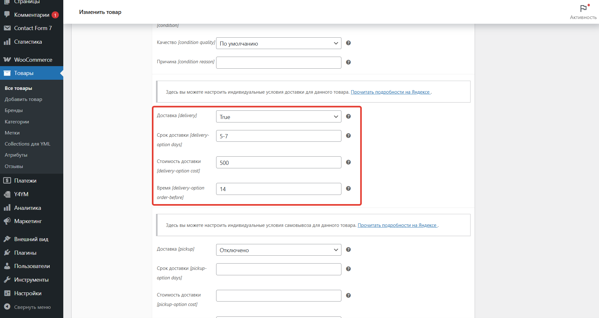Click the delivery days field showing 5-7

click(278, 136)
